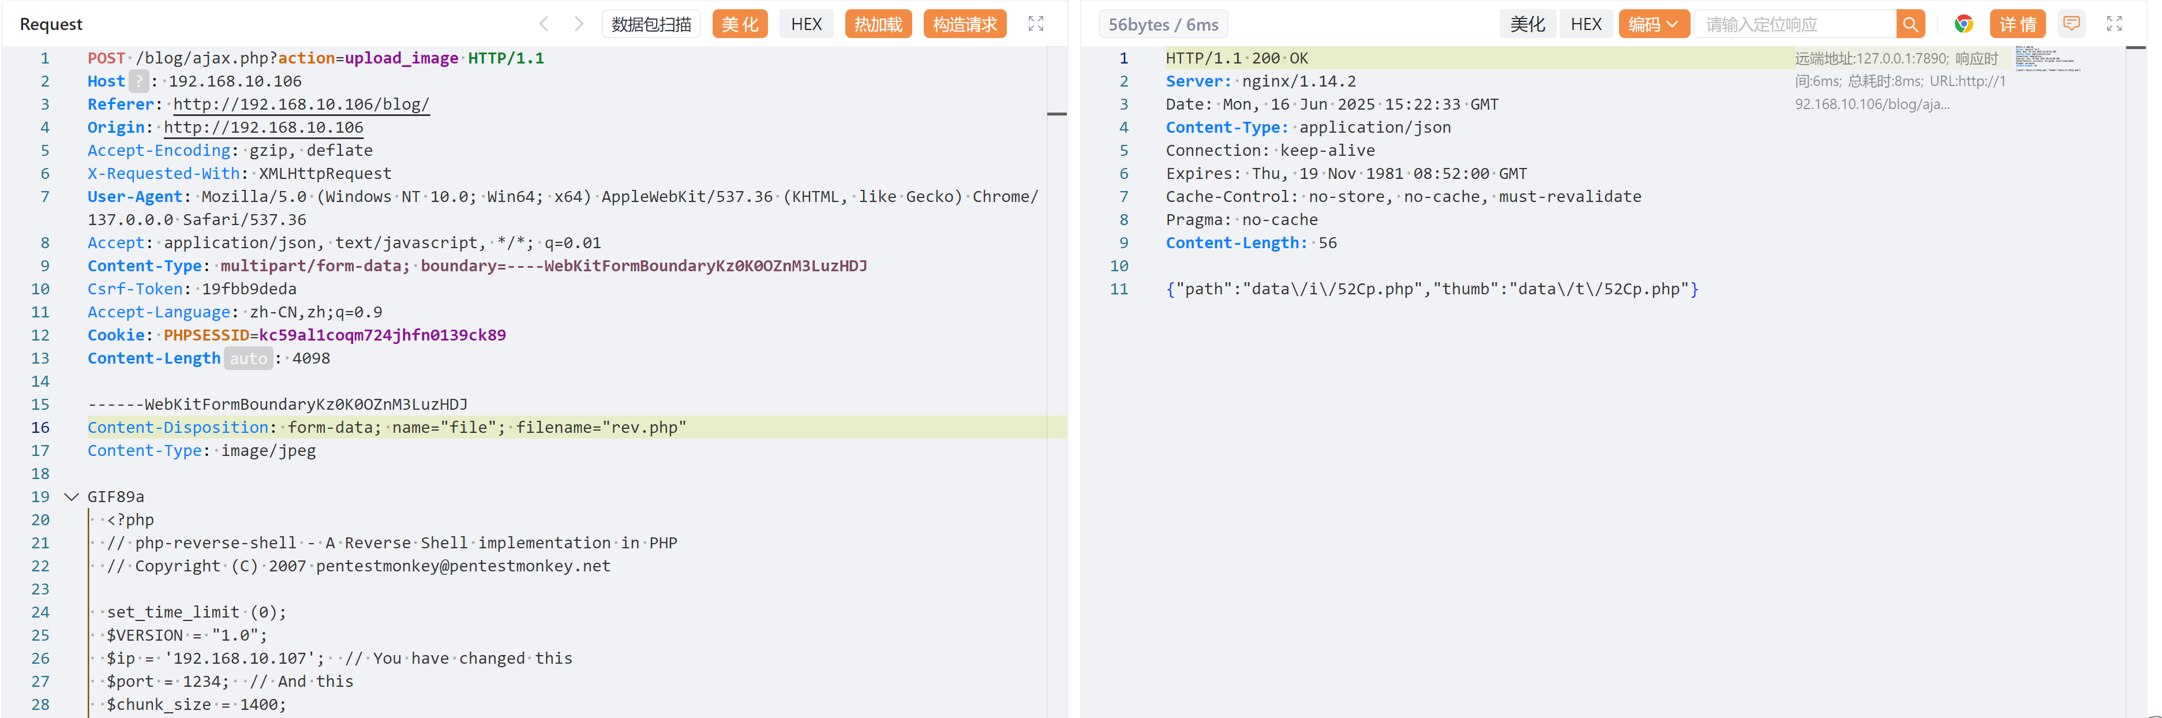Go to previous request with left arrow
Image resolution: width=2162 pixels, height=718 pixels.
544,24
